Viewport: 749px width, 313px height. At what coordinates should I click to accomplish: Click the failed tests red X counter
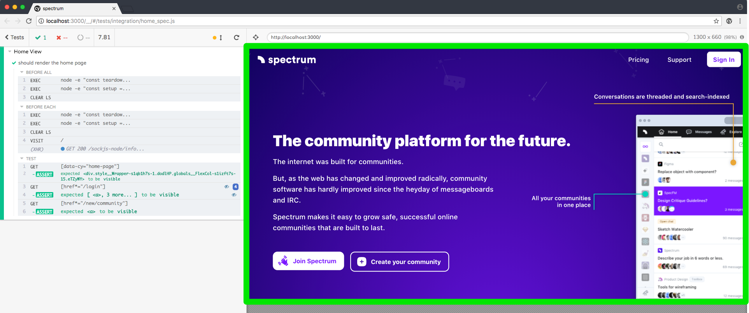[x=62, y=37]
